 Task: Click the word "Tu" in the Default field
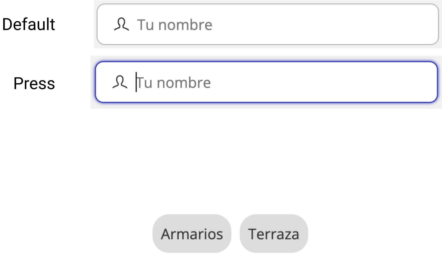145,25
